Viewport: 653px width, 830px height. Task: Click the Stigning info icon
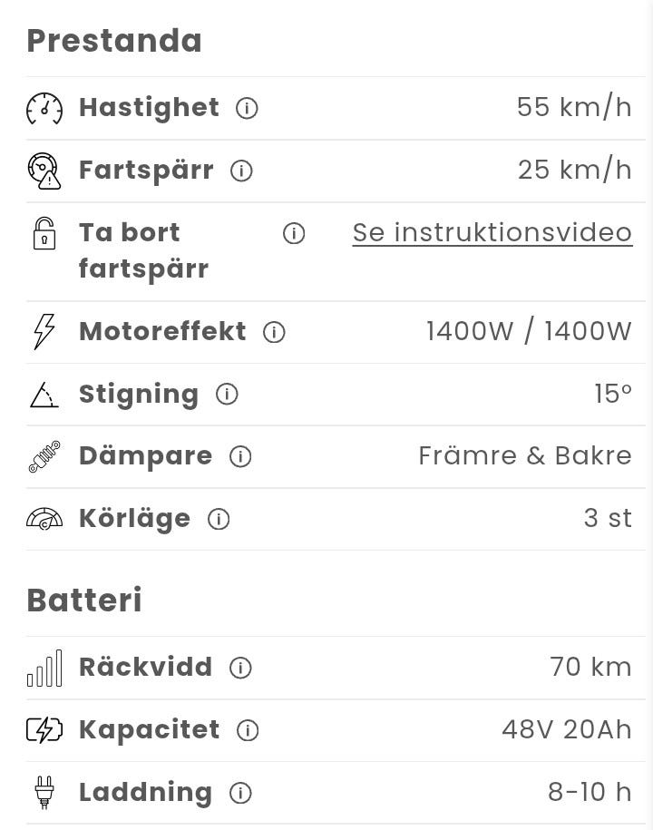[x=227, y=395]
